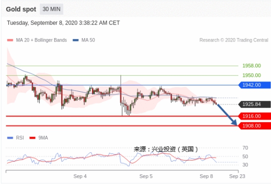Toggle the MA 50 legend label
Viewport: 271px width, 184px height.
point(88,40)
